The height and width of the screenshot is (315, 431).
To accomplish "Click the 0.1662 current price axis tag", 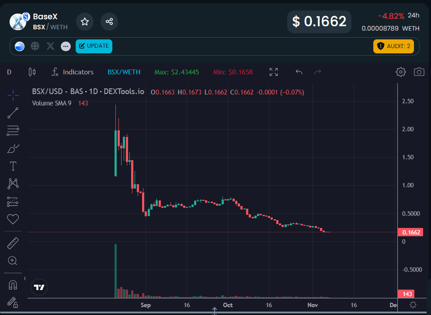I will [x=410, y=232].
